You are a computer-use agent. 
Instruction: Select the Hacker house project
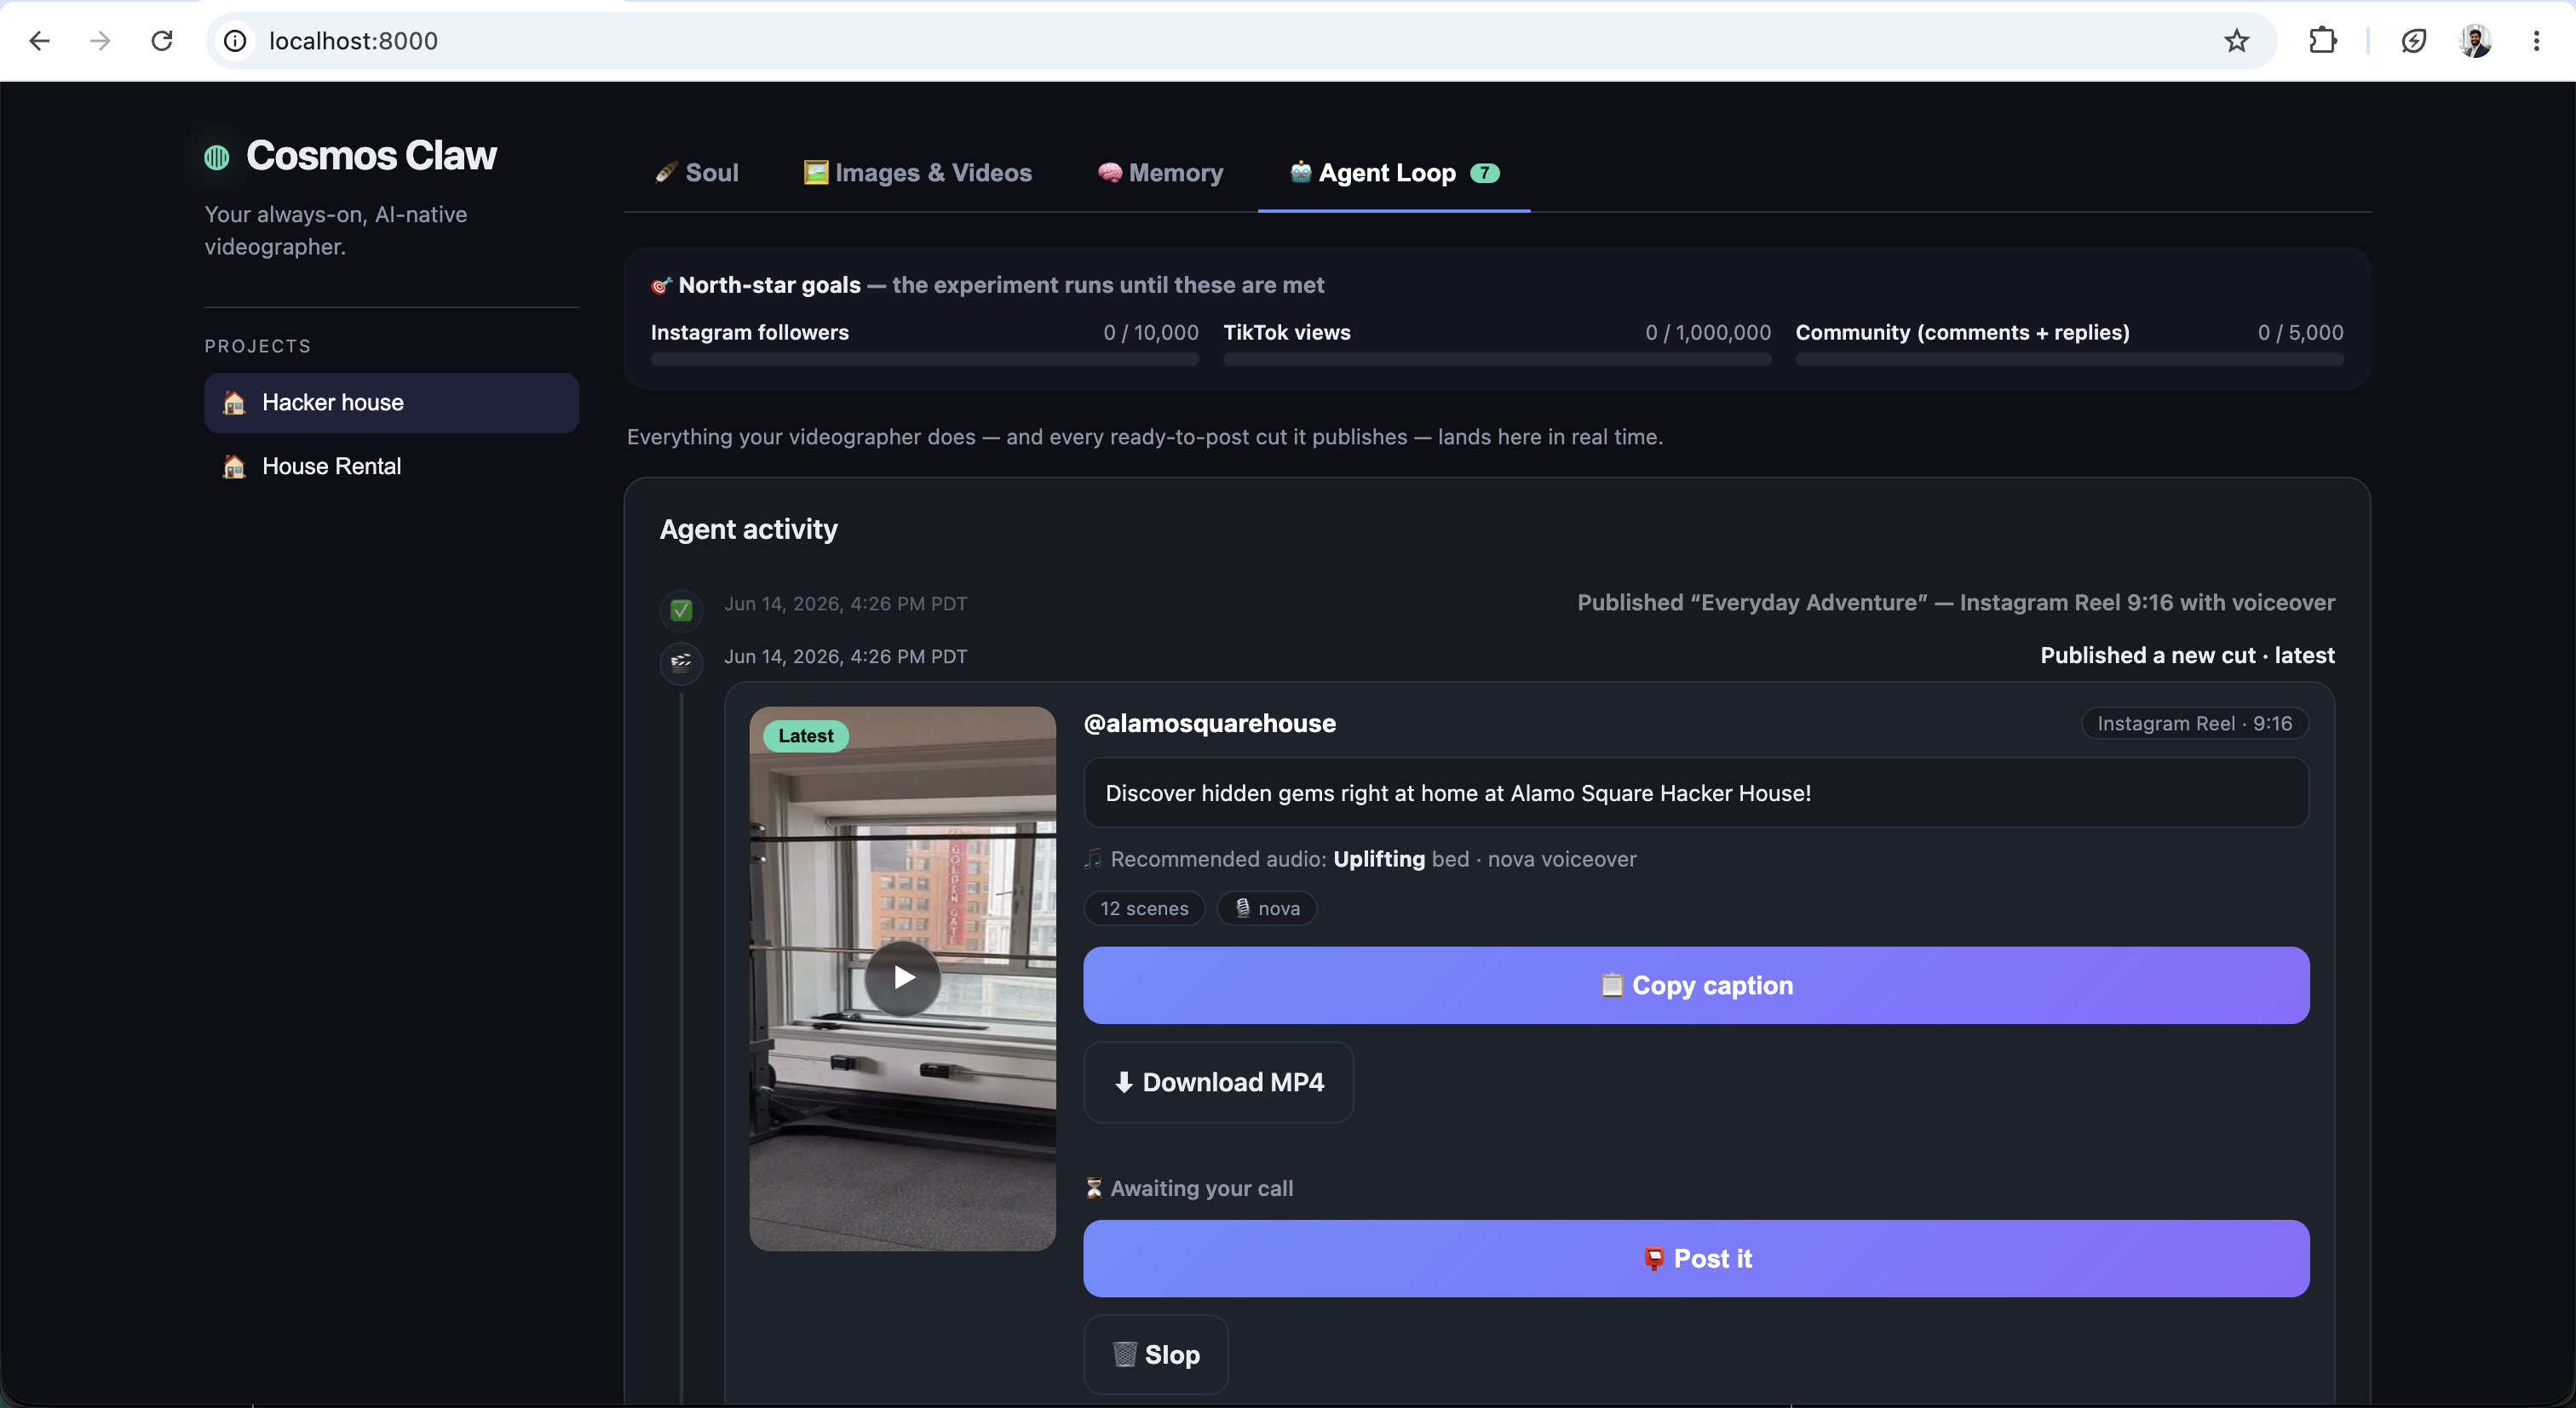pos(391,403)
